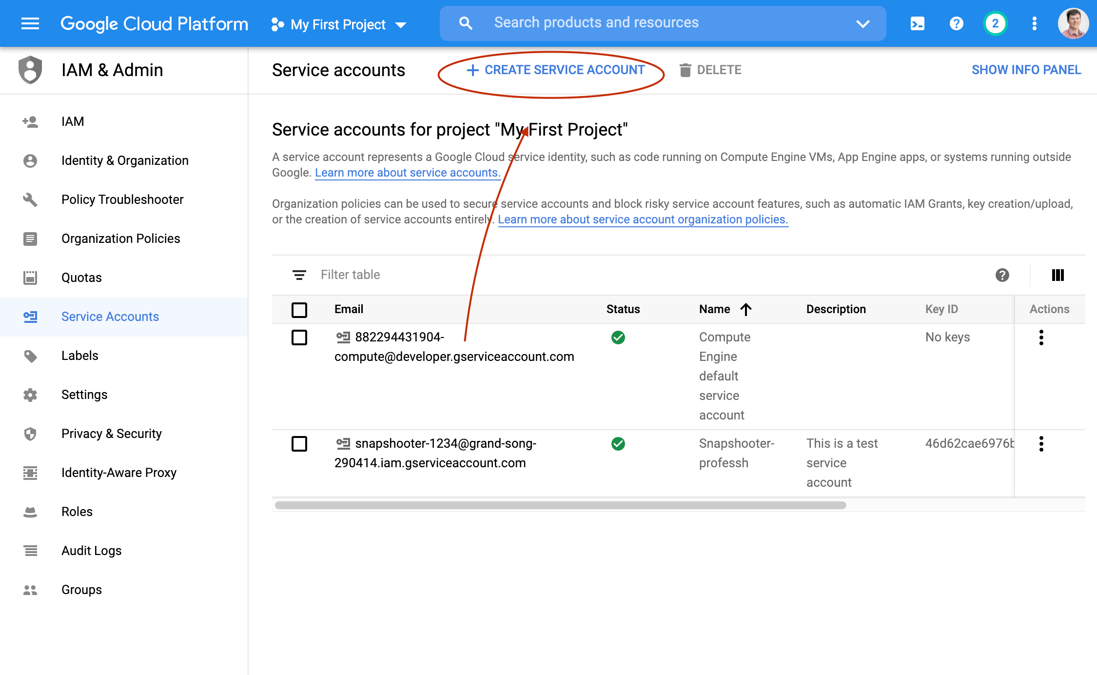Open Audit Logs sidebar item
This screenshot has height=675, width=1097.
coord(91,551)
